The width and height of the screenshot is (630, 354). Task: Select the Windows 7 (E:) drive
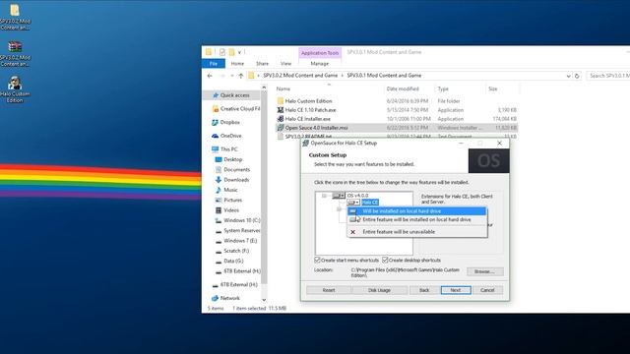click(240, 241)
